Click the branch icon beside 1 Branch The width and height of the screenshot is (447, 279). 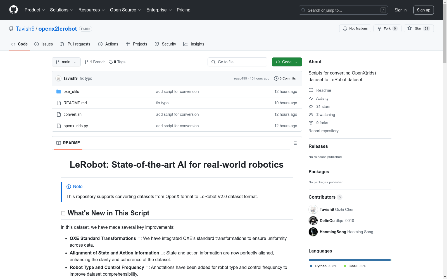pos(87,62)
